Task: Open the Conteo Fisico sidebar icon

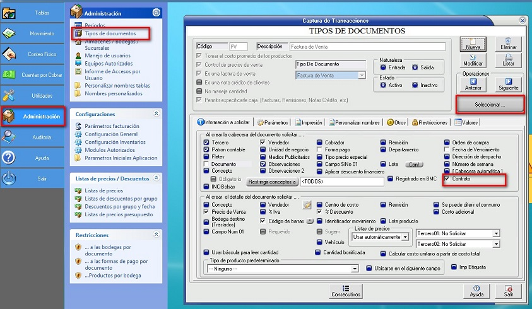Action: point(10,54)
